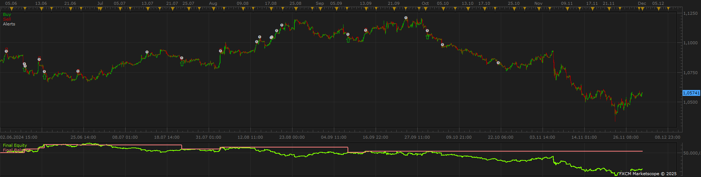Click the 27.09 11:00 time label
This screenshot has height=177, width=701.
417,137
